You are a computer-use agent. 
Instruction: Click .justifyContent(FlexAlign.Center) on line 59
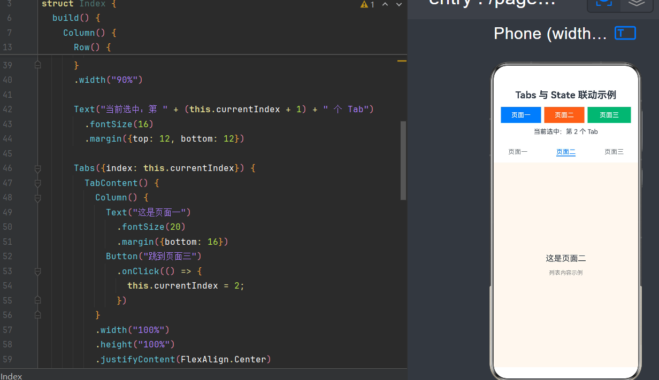click(183, 360)
